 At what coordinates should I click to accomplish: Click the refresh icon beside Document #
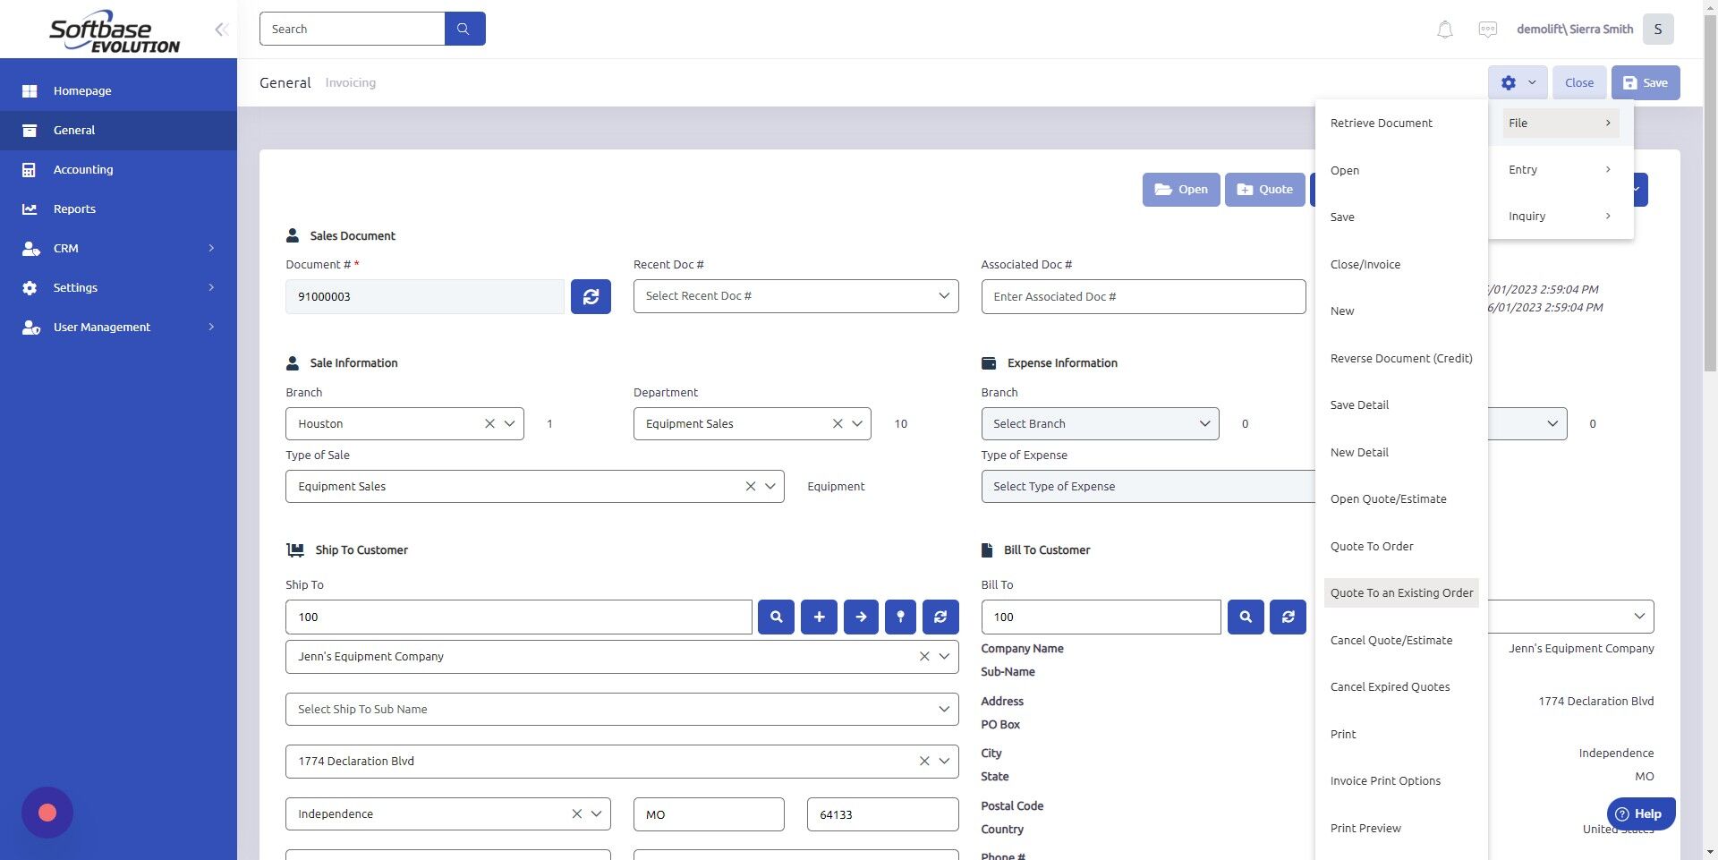pyautogui.click(x=591, y=296)
